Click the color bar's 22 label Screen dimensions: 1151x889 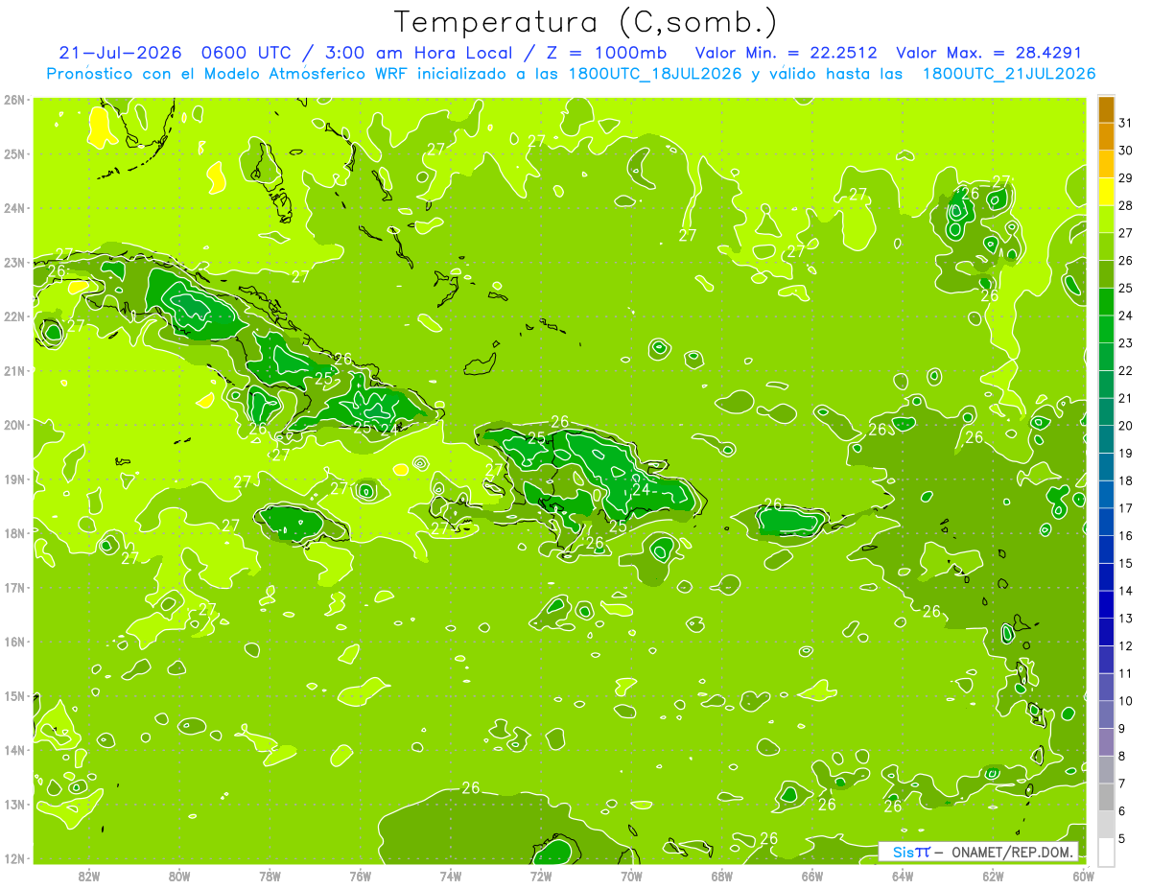tap(1125, 370)
